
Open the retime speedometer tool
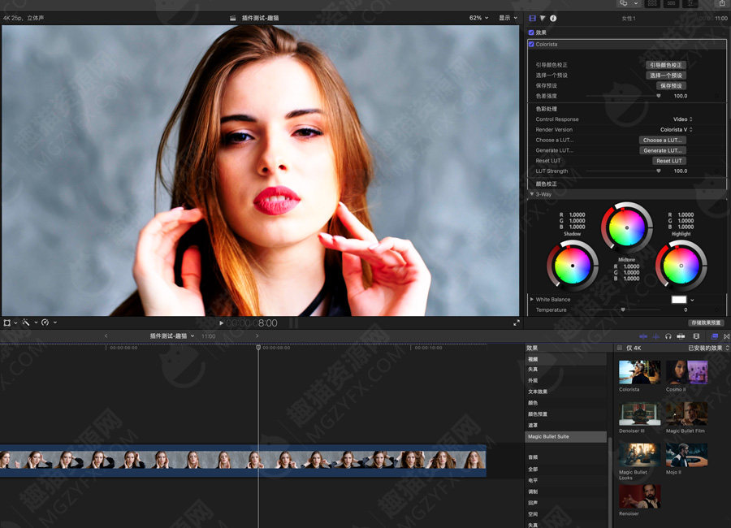coord(45,322)
